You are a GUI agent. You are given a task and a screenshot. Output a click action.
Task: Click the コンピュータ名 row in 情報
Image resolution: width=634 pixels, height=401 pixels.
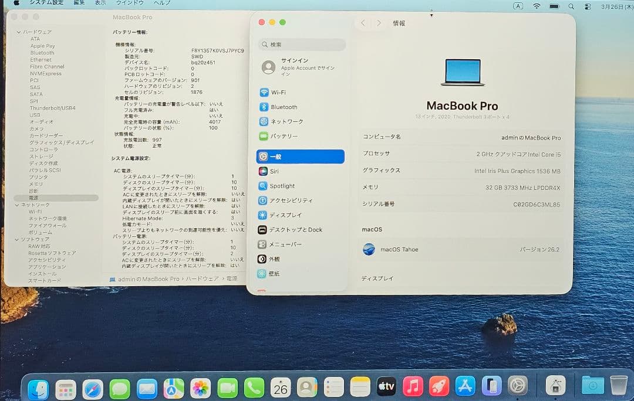[462, 137]
